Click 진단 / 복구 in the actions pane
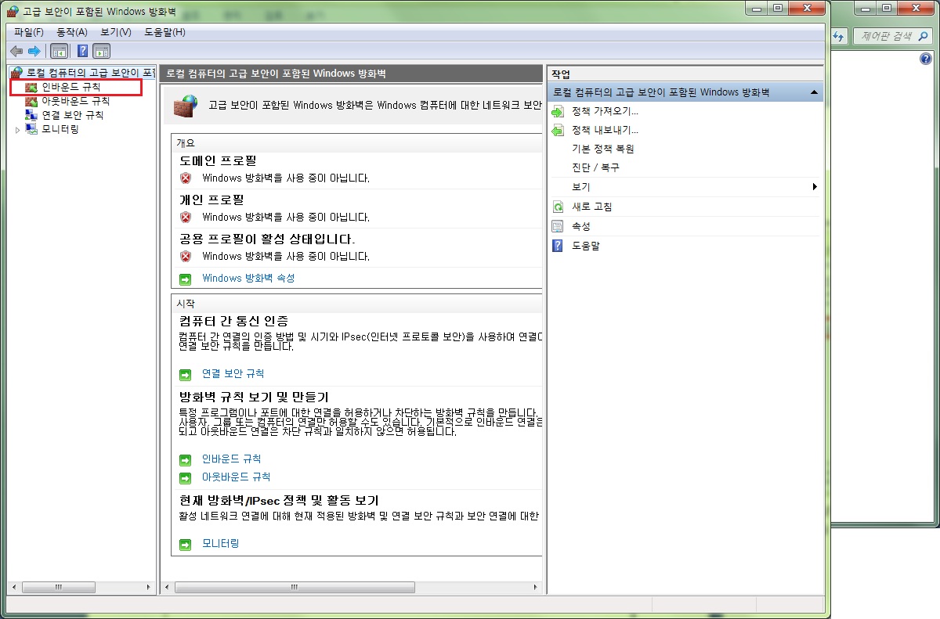Screen dimensions: 940x619 596,167
